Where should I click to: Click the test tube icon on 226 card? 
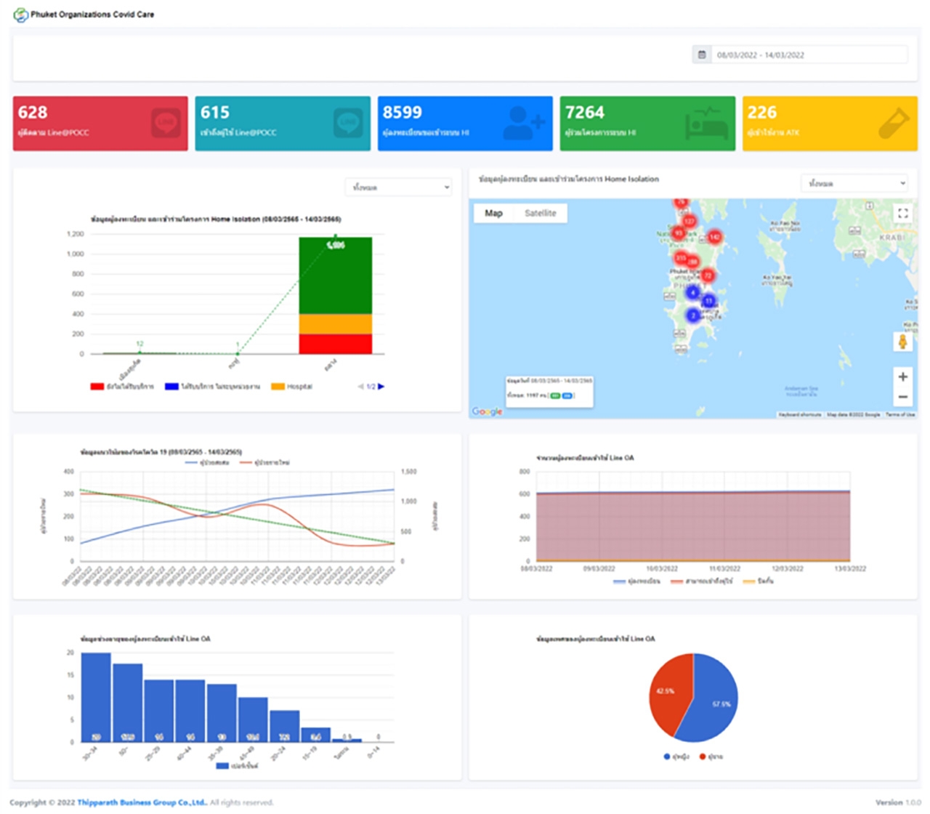(x=893, y=123)
